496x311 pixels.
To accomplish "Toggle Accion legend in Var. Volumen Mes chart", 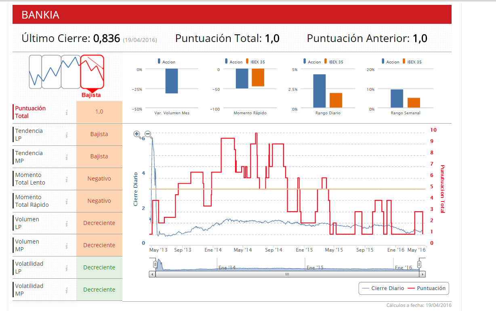I will 166,62.
